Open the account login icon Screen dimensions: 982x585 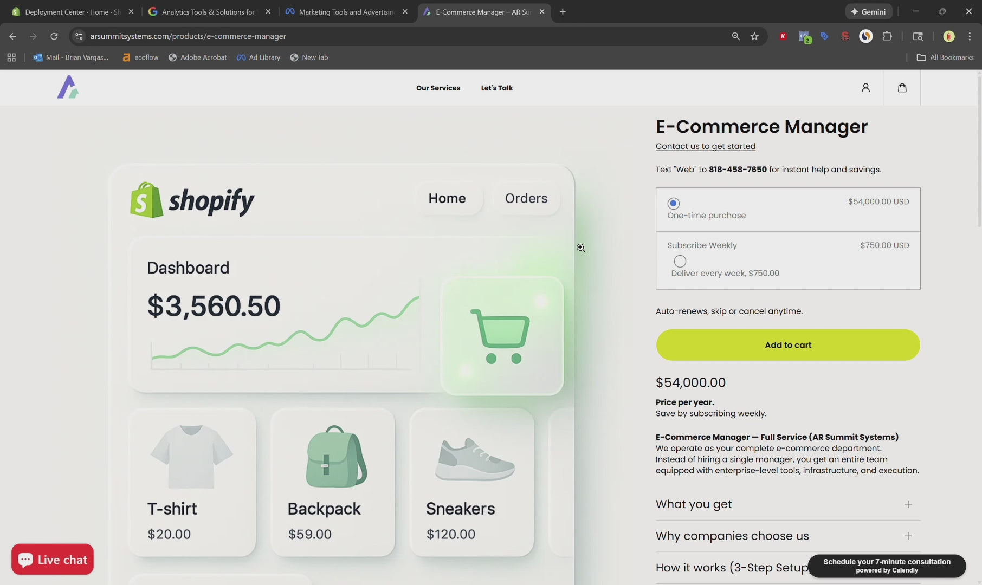[x=865, y=88]
